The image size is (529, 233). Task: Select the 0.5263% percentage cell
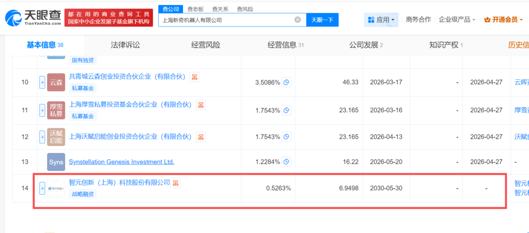coord(278,188)
